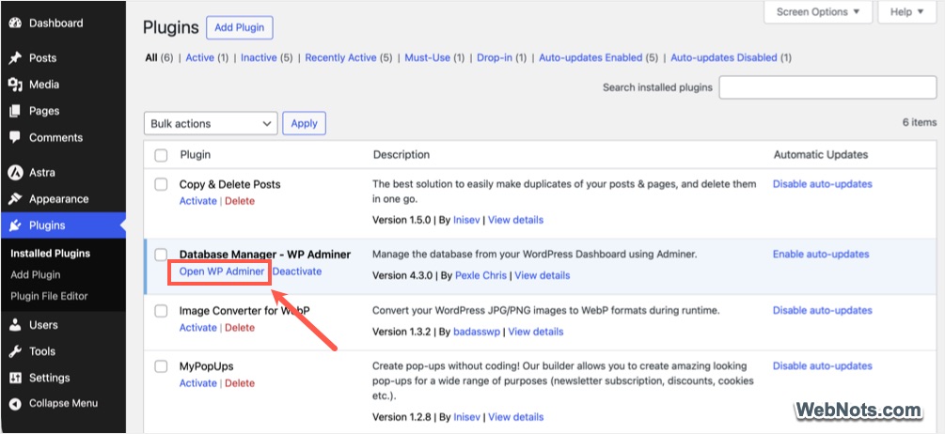This screenshot has width=945, height=434.
Task: Click the Appearance paintbrush icon
Action: point(15,199)
